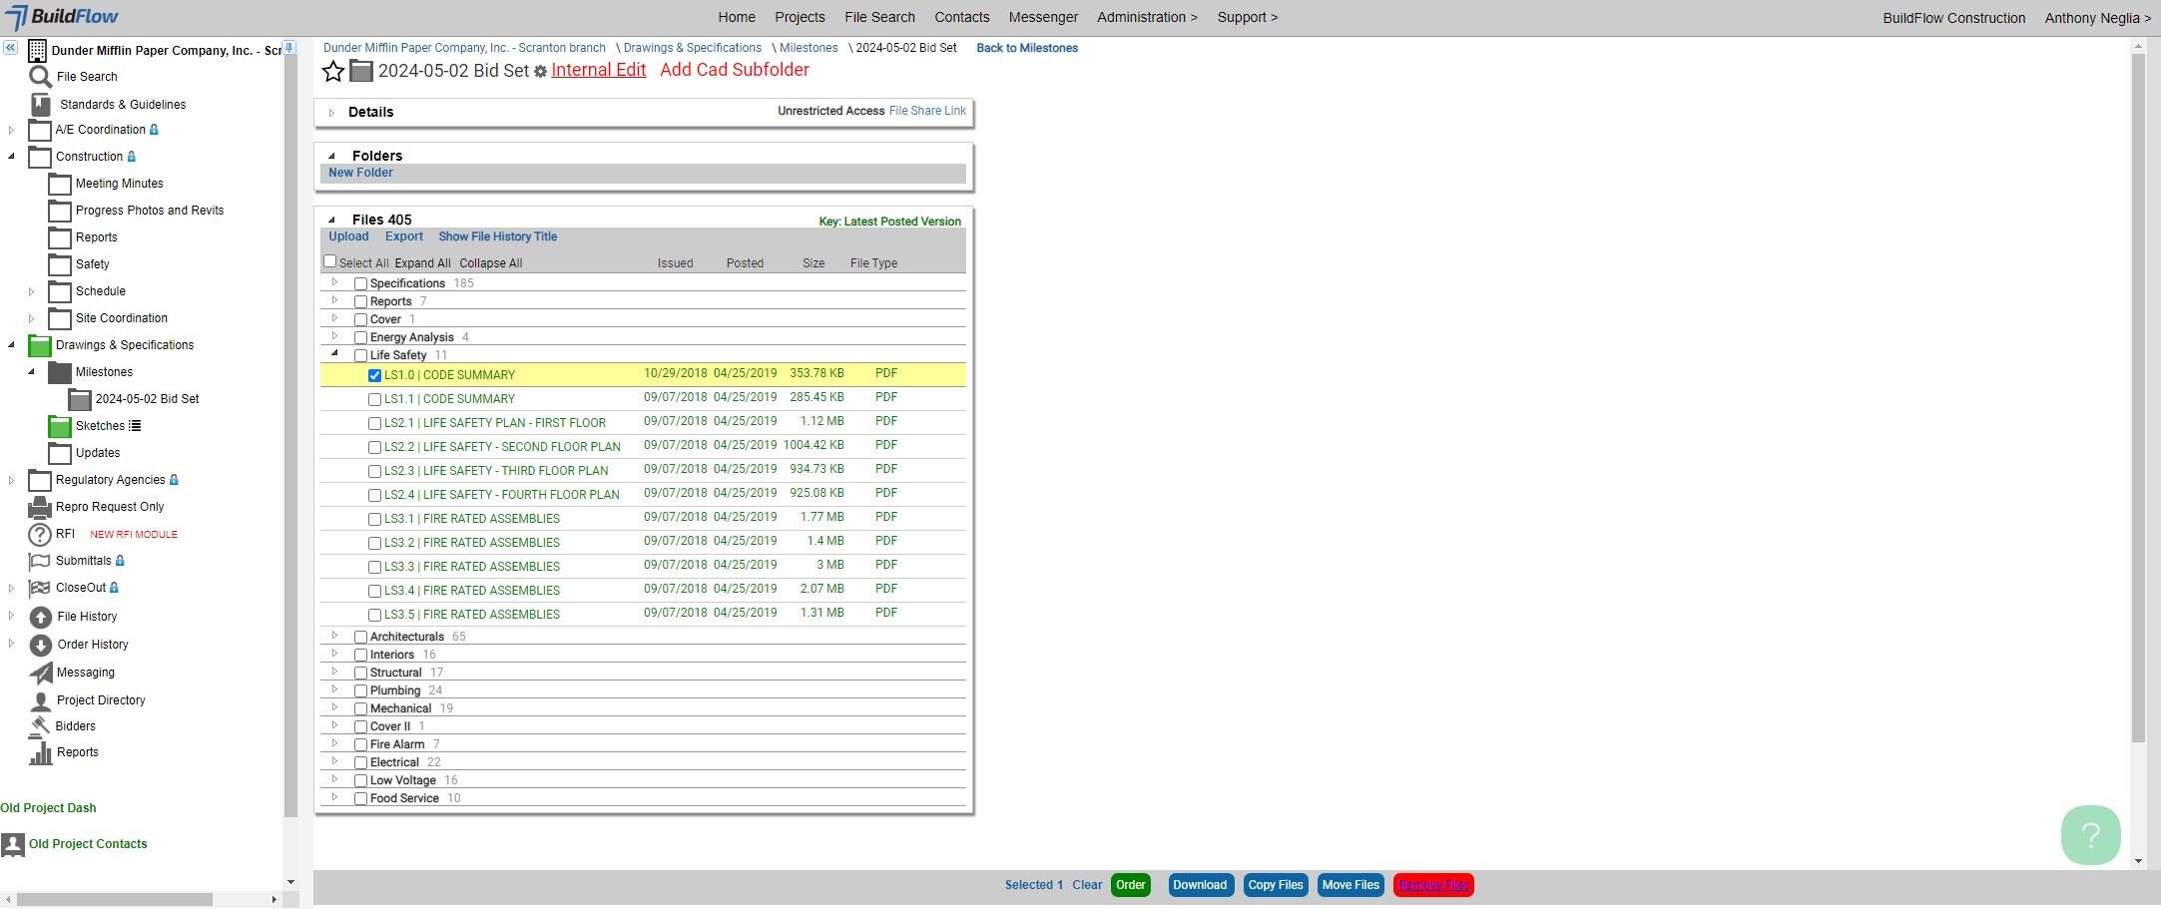The height and width of the screenshot is (909, 2161).
Task: Collapse the Folders section
Action: [x=331, y=157]
